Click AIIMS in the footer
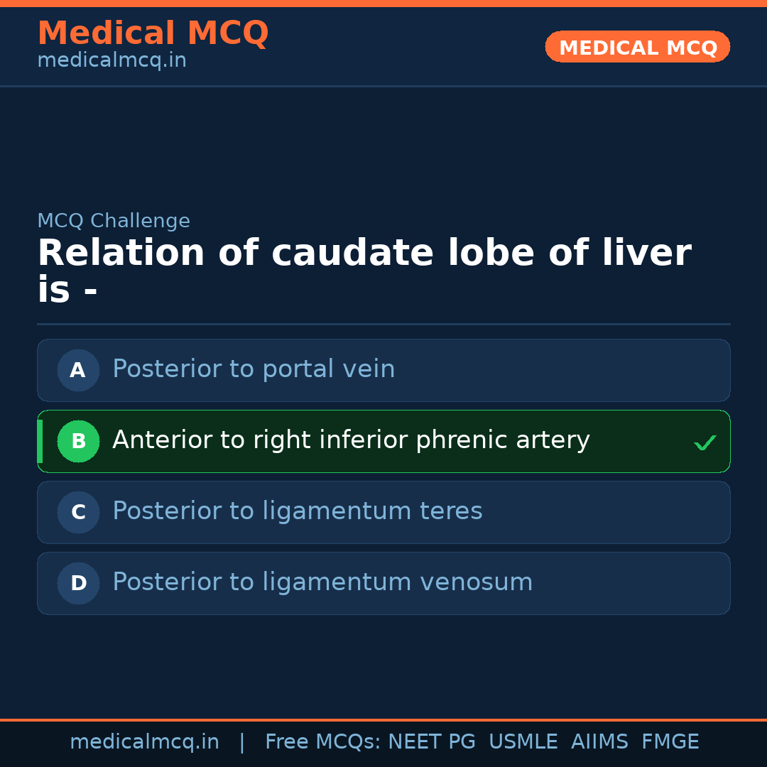 [x=599, y=742]
